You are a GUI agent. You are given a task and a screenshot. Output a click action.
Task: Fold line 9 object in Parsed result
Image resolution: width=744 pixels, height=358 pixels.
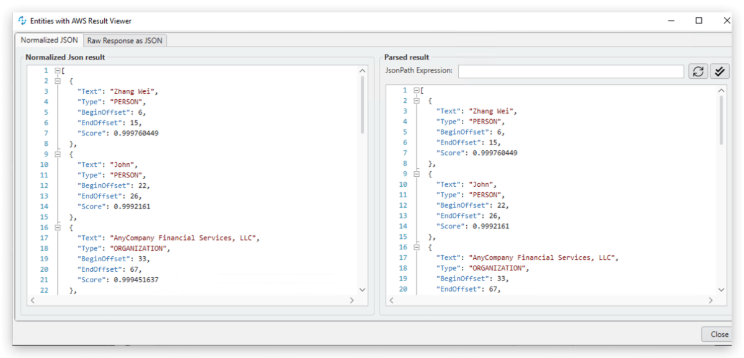click(417, 174)
